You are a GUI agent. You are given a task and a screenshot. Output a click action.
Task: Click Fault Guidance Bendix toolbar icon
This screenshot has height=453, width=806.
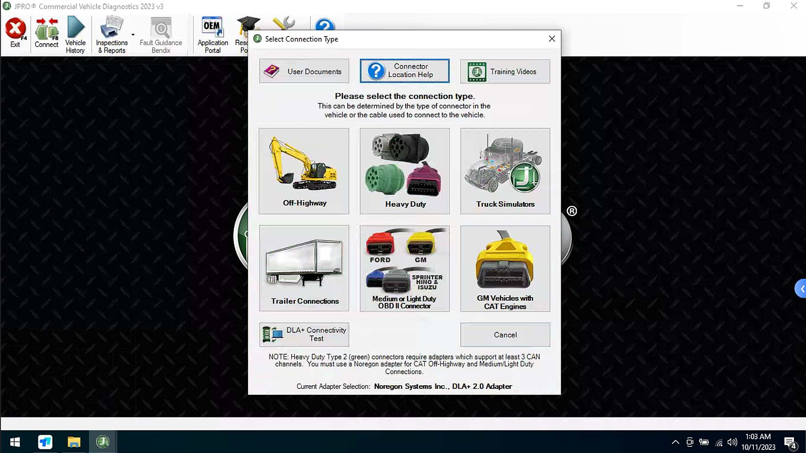(x=161, y=35)
